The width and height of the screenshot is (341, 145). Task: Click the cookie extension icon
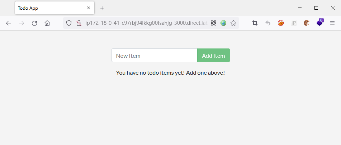[306, 23]
